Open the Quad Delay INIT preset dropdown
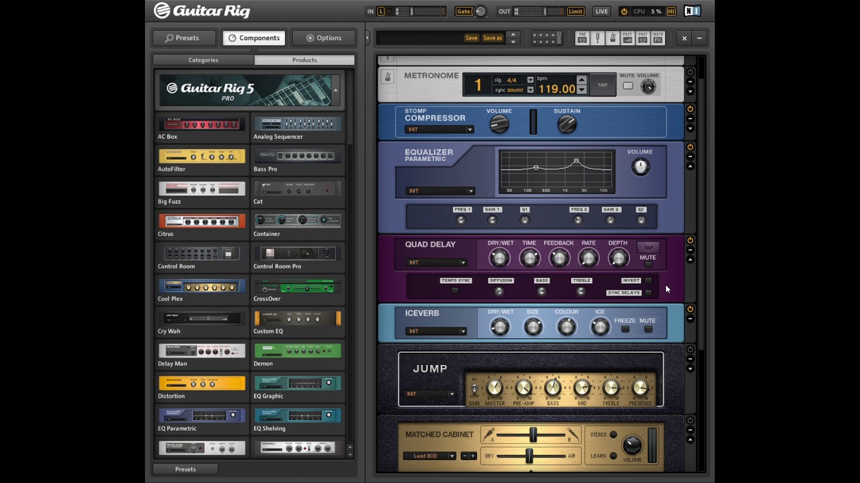Image resolution: width=860 pixels, height=483 pixels. coord(436,262)
